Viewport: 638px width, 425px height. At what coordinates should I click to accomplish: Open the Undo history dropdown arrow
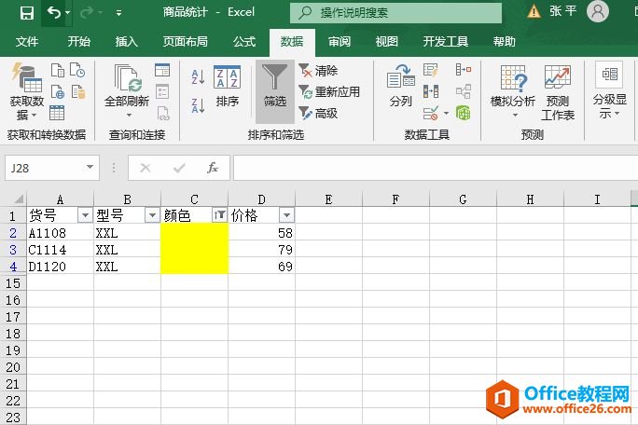(67, 13)
